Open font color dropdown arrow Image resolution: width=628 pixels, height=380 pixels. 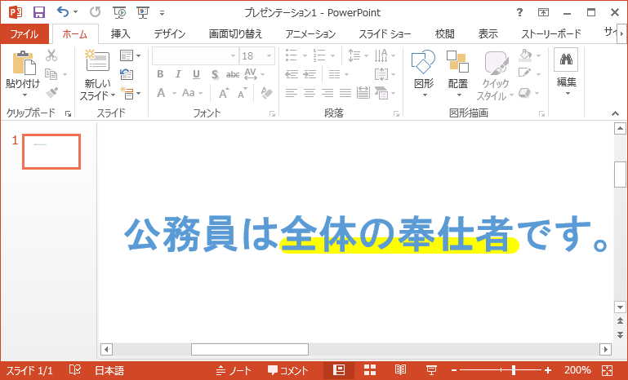click(174, 94)
